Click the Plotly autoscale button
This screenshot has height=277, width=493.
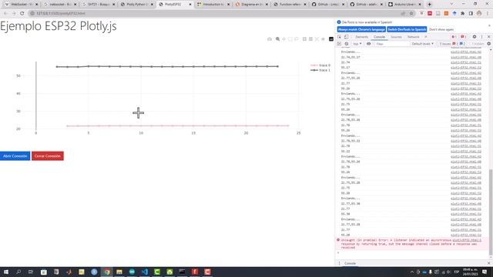[317, 39]
